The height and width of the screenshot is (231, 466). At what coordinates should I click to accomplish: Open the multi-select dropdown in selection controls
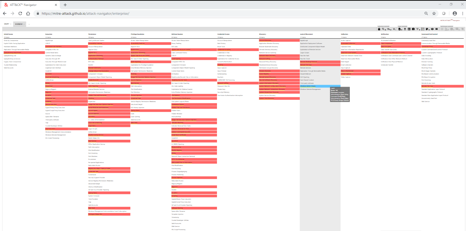tap(389, 29)
